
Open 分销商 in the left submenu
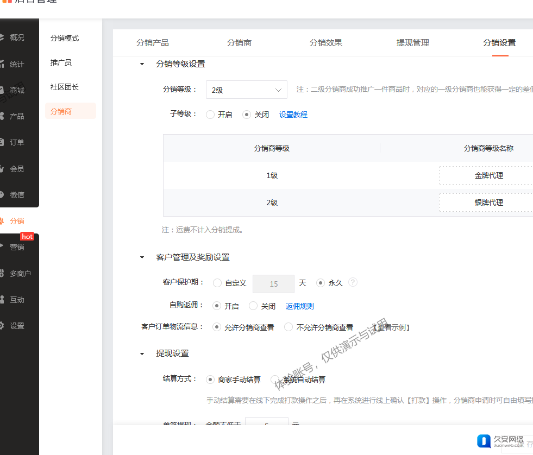point(71,111)
